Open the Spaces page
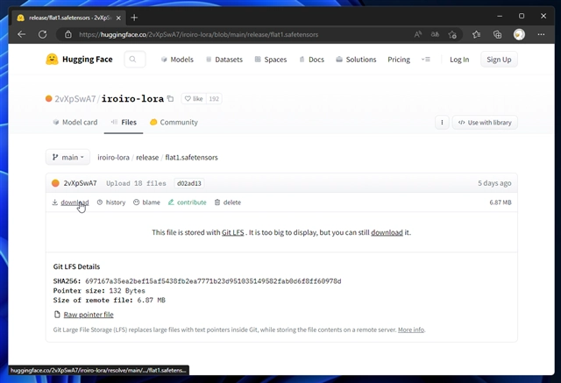This screenshot has width=561, height=383. [271, 60]
